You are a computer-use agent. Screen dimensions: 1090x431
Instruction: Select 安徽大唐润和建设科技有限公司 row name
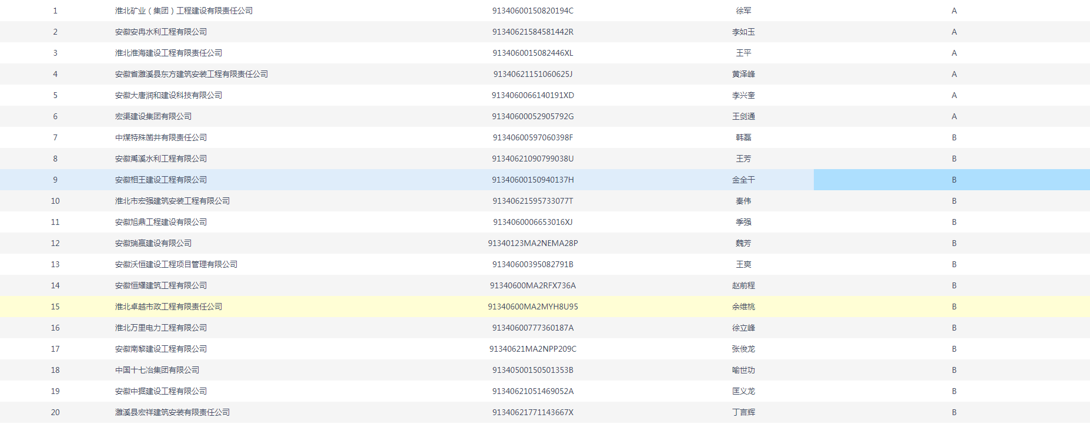pyautogui.click(x=169, y=95)
